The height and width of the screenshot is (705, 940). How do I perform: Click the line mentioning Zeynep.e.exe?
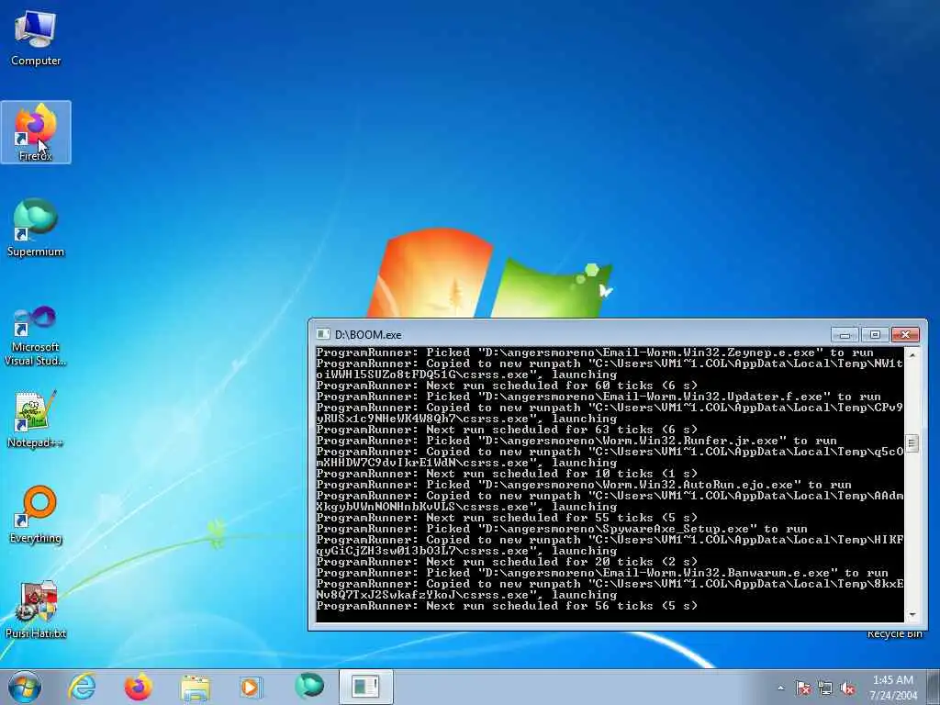tap(595, 352)
